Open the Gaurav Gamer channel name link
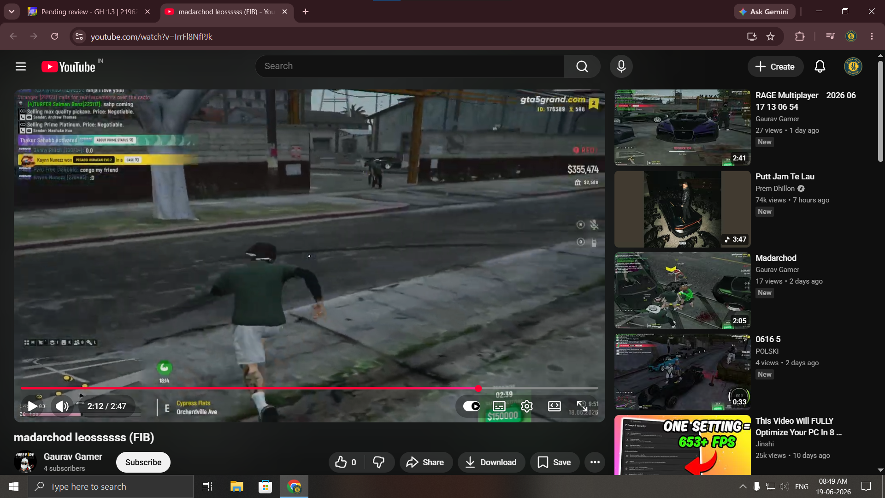 point(73,456)
